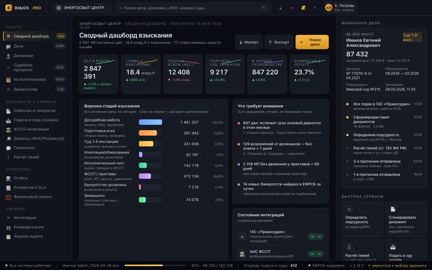Click the plus icon in top bar
Image resolution: width=432 pixels, height=270 pixels.
pos(292,8)
